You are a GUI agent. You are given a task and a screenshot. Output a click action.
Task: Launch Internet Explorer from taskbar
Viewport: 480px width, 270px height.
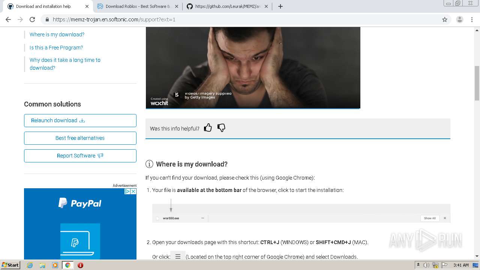click(x=30, y=265)
